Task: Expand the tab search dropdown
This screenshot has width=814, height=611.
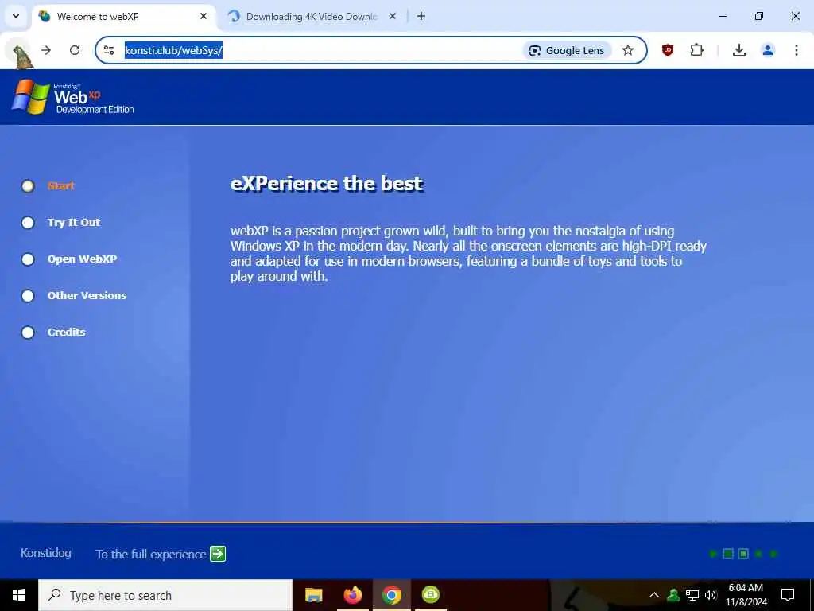Action: point(16,16)
